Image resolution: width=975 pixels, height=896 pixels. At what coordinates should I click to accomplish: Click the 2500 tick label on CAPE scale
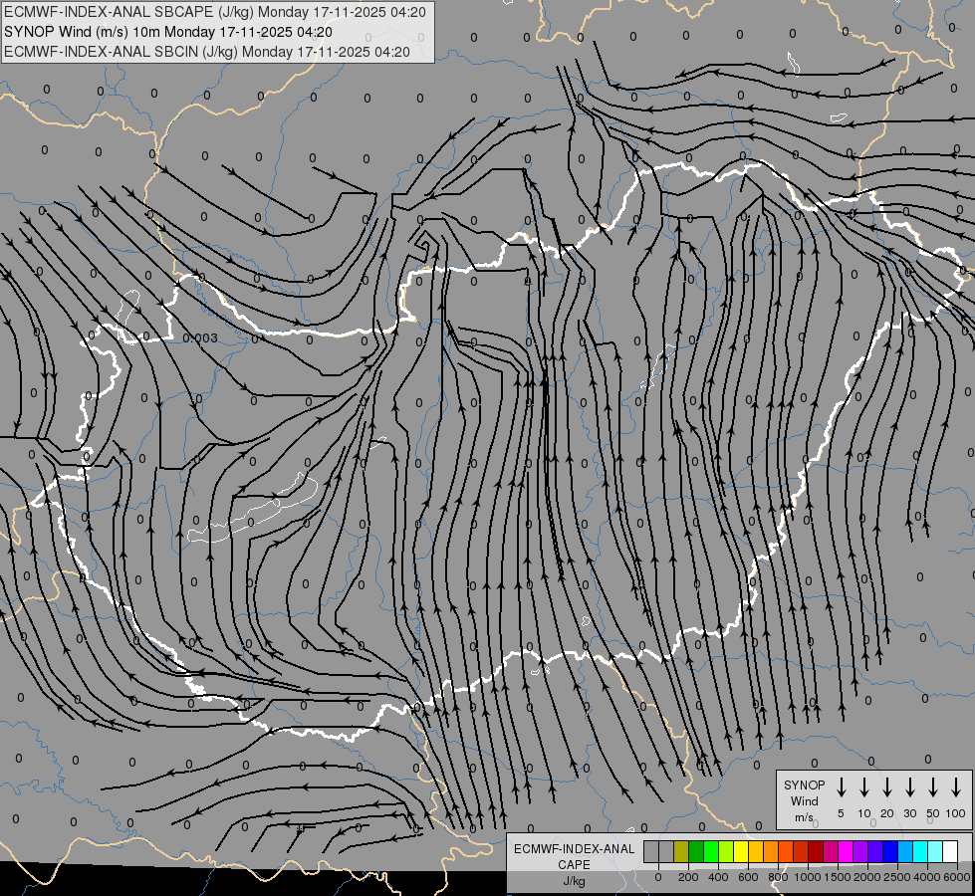tap(897, 877)
